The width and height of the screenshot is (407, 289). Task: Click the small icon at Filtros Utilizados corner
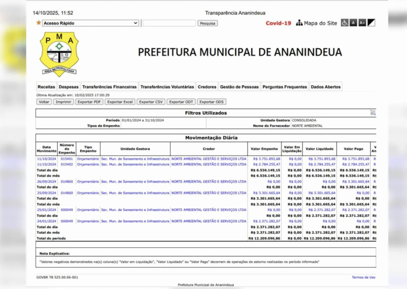(372, 113)
